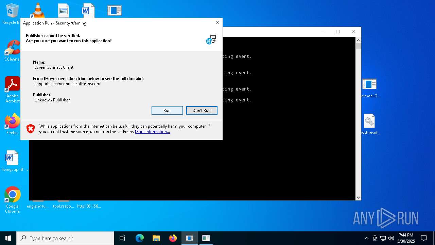Viewport: 435px width, 245px height.
Task: Select the gear file ending in ewtonsof...
Action: pyautogui.click(x=370, y=124)
